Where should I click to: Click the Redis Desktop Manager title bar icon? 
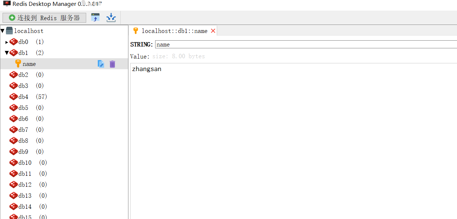(x=7, y=4)
